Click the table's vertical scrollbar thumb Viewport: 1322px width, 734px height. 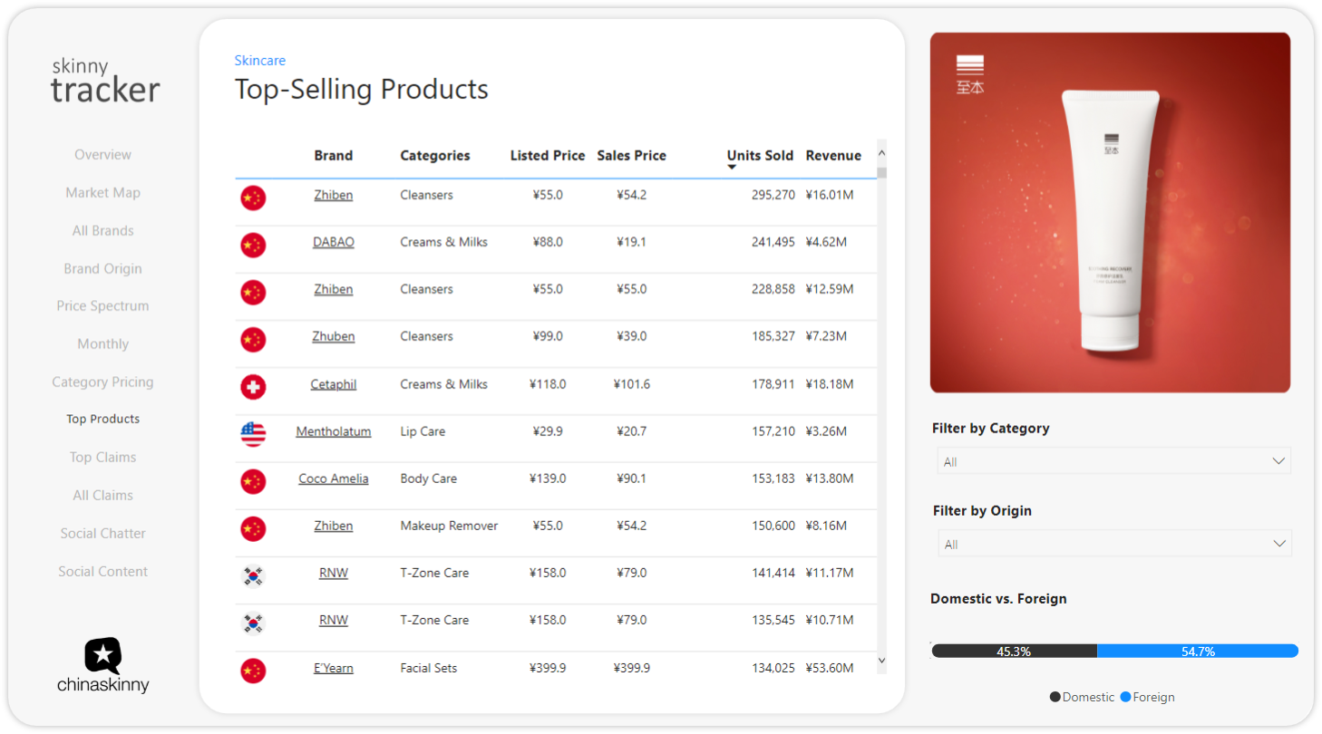(881, 172)
